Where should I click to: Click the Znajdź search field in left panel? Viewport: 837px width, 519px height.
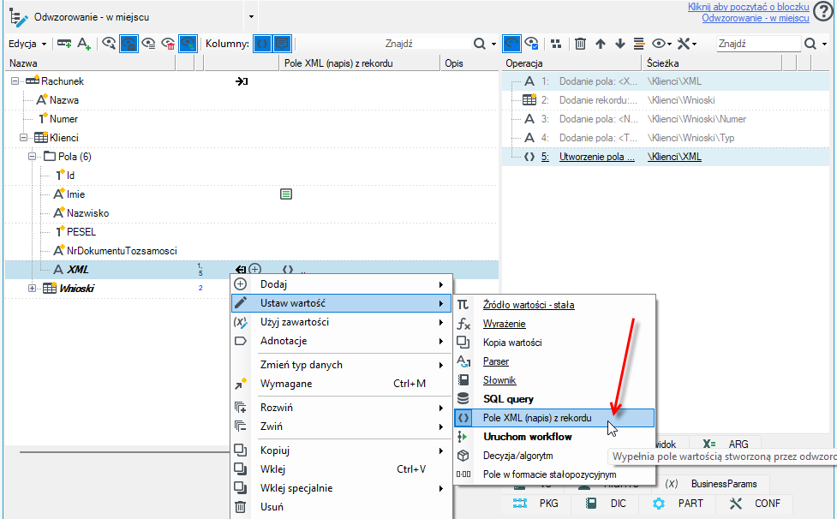pos(427,44)
